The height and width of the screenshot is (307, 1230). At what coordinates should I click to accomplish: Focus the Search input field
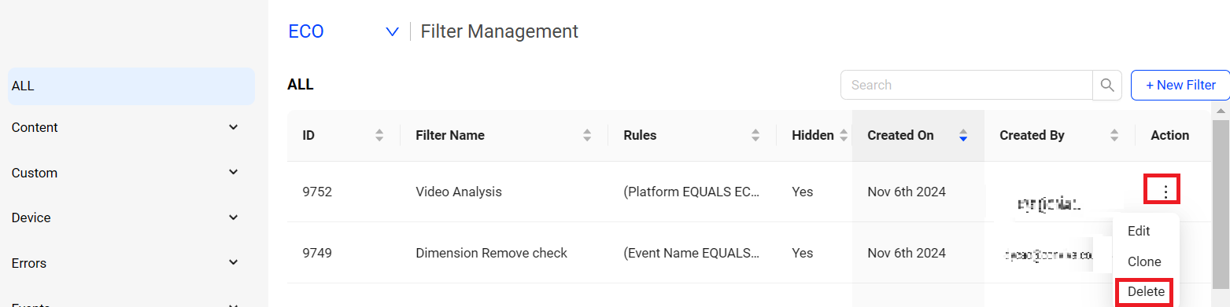[x=966, y=85]
